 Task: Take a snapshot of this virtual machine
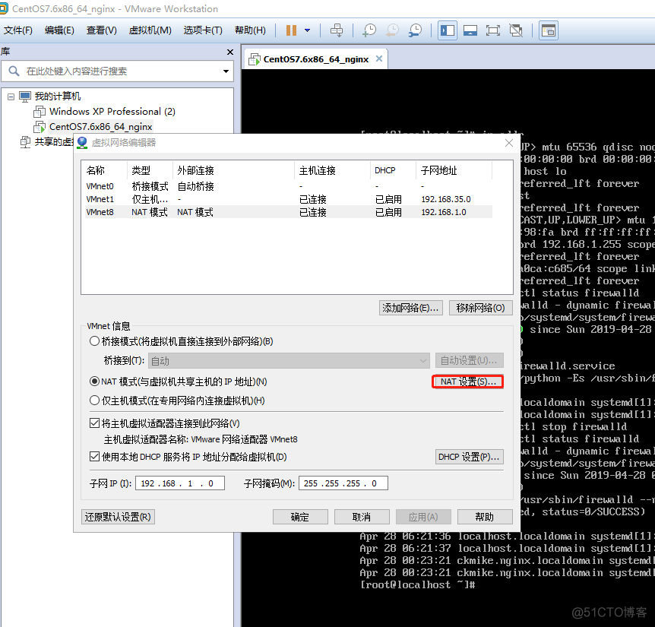pos(369,30)
